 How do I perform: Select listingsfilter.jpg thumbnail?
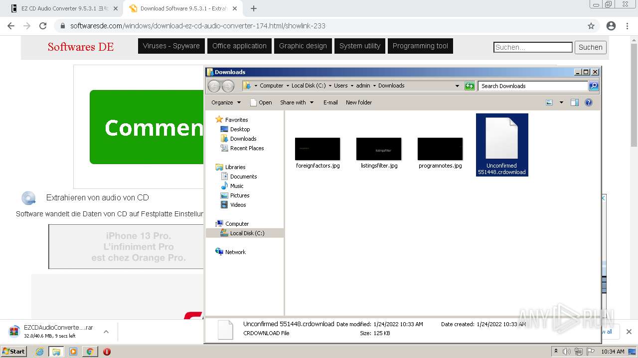click(x=379, y=149)
